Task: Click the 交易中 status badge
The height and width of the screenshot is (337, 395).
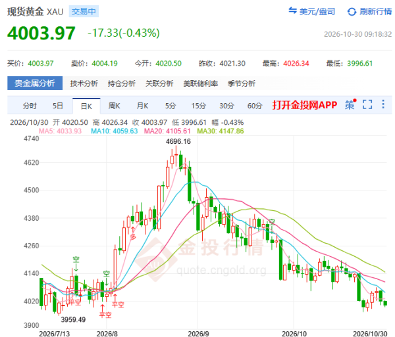Action: coord(84,12)
